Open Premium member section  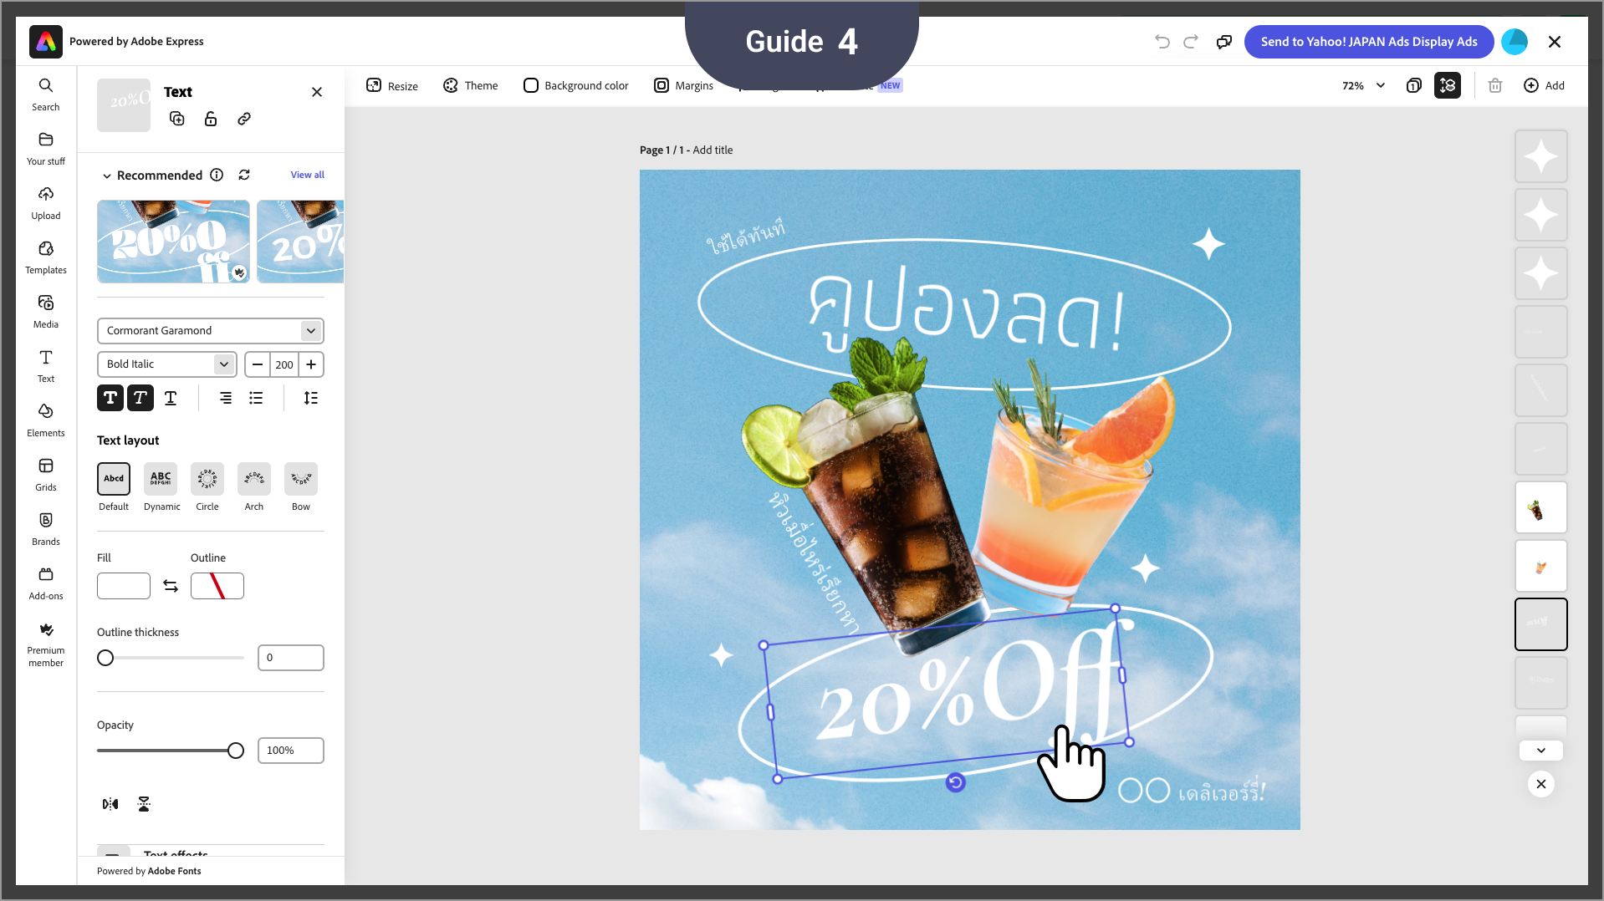(46, 644)
